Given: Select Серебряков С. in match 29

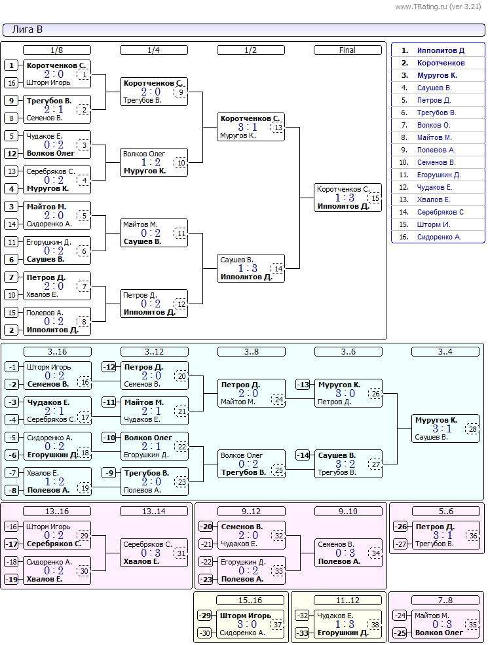Looking at the screenshot, I should pos(54,544).
